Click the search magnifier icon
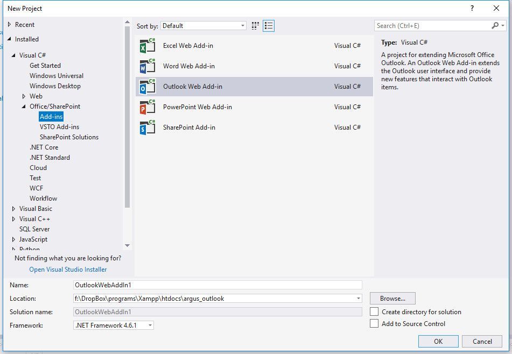Image resolution: width=512 pixels, height=354 pixels. pos(495,25)
